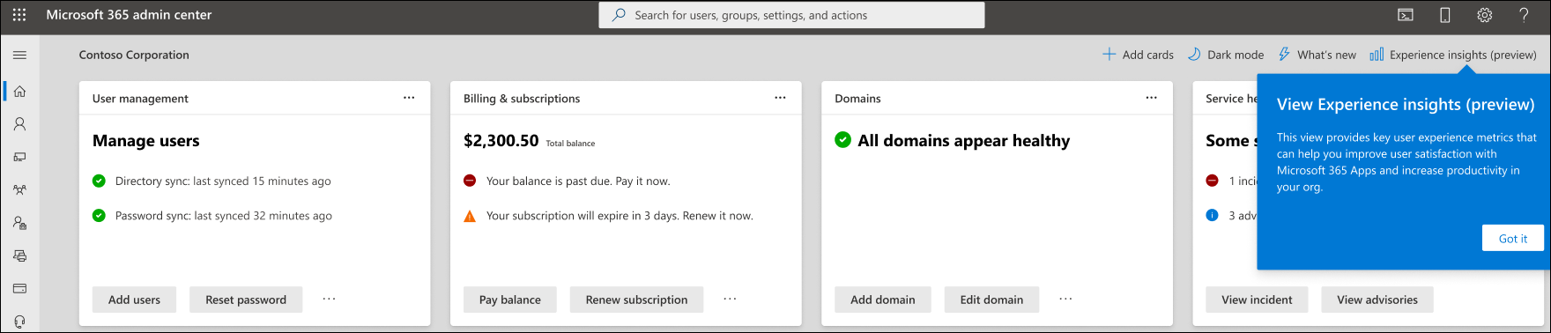
Task: Open Users icon in left sidebar
Action: 19,124
